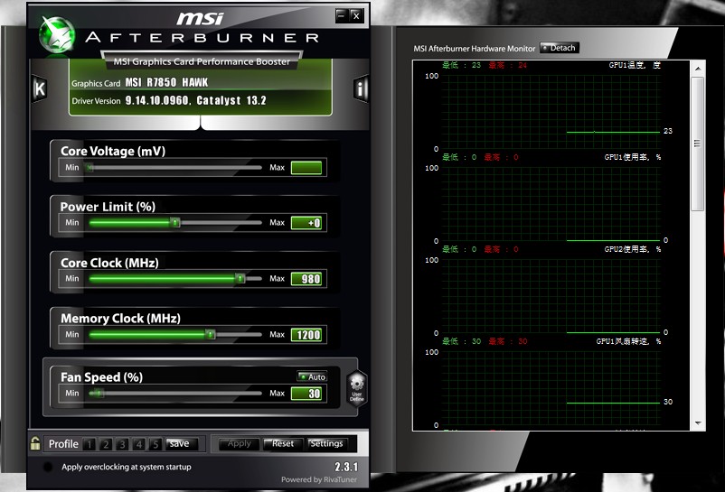Image resolution: width=725 pixels, height=492 pixels.
Task: Toggle Auto fan speed button
Action: tap(312, 376)
